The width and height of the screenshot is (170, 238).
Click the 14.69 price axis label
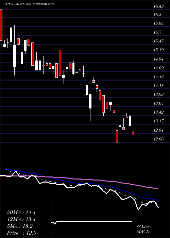(x=158, y=68)
